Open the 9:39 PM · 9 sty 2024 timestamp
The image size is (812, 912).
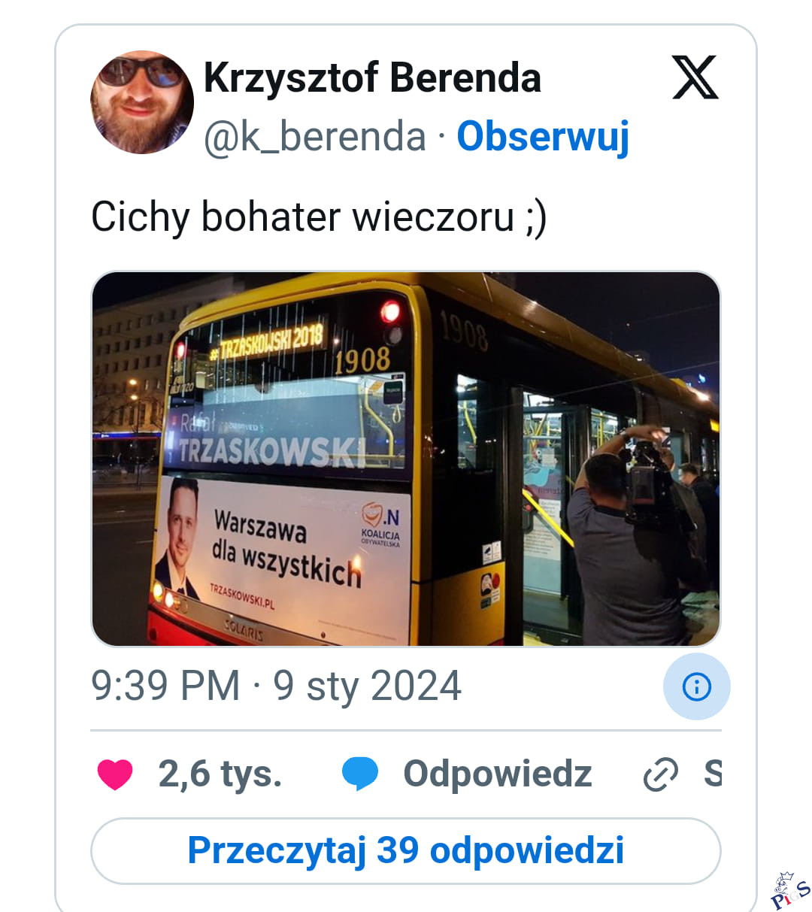(x=276, y=686)
